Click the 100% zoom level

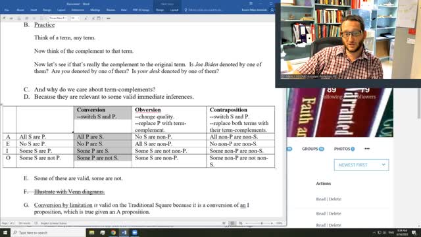pos(279,223)
